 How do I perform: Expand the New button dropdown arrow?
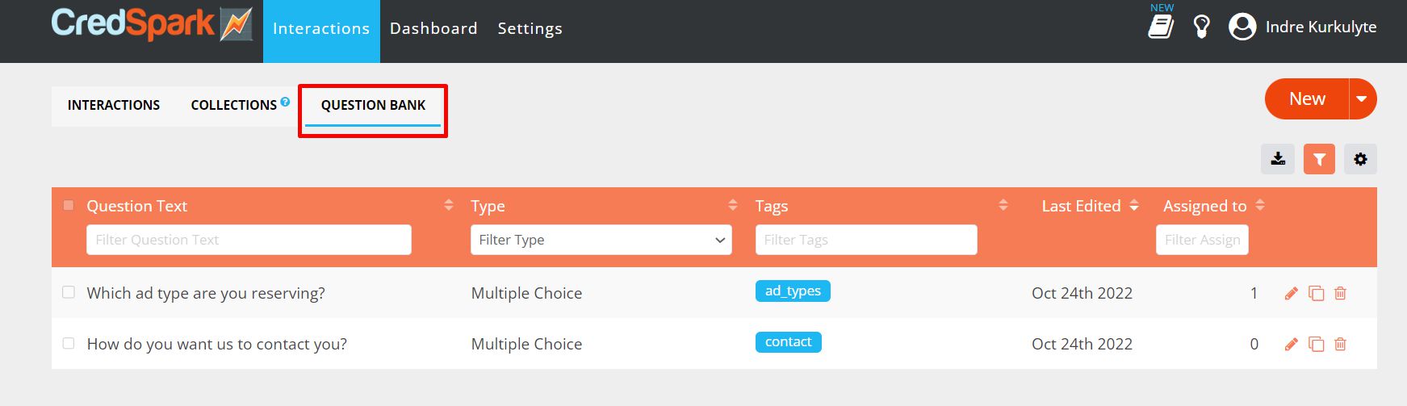point(1363,98)
